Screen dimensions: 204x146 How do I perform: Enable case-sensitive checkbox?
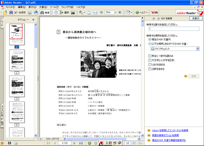click(x=150, y=60)
